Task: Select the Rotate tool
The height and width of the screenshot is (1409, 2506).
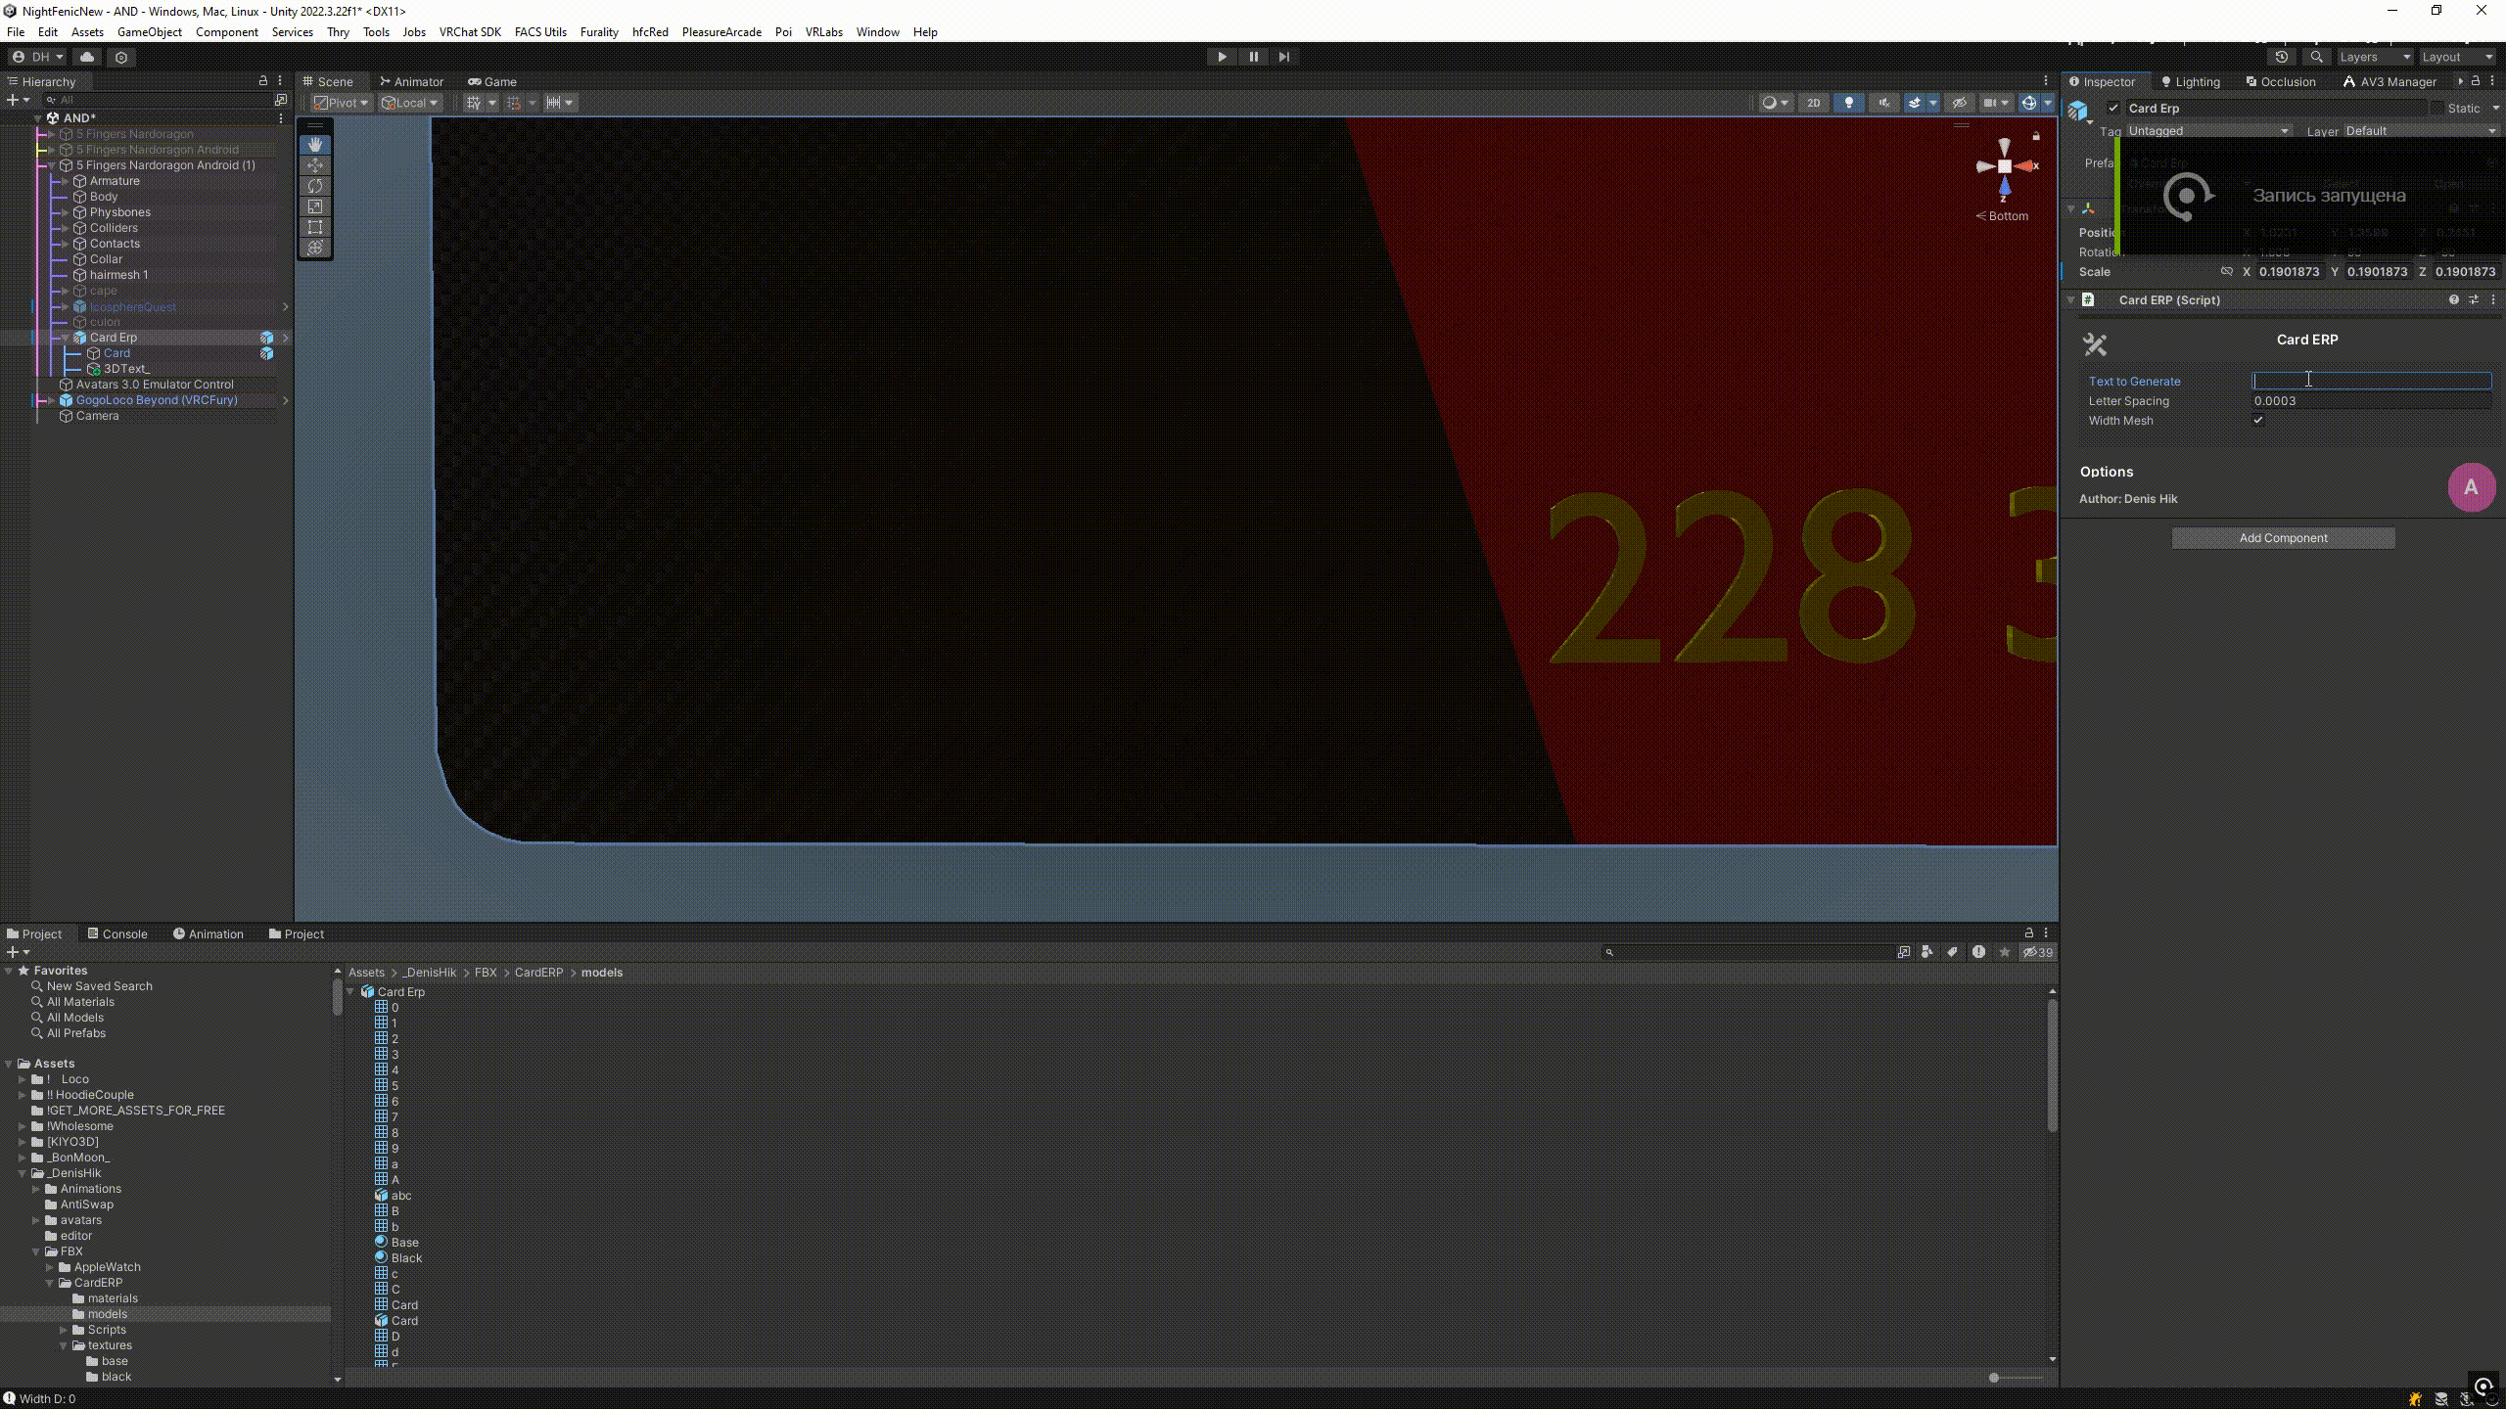Action: (x=314, y=186)
